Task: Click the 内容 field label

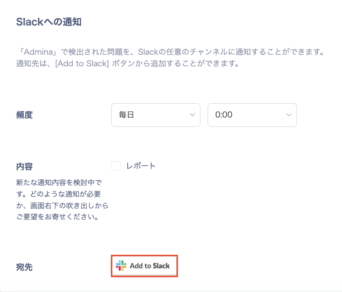Action: [x=25, y=166]
